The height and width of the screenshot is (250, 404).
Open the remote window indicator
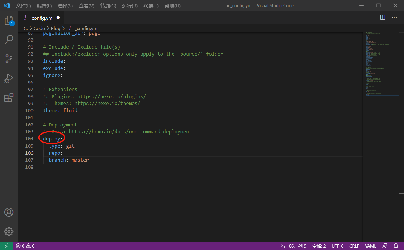click(6, 246)
